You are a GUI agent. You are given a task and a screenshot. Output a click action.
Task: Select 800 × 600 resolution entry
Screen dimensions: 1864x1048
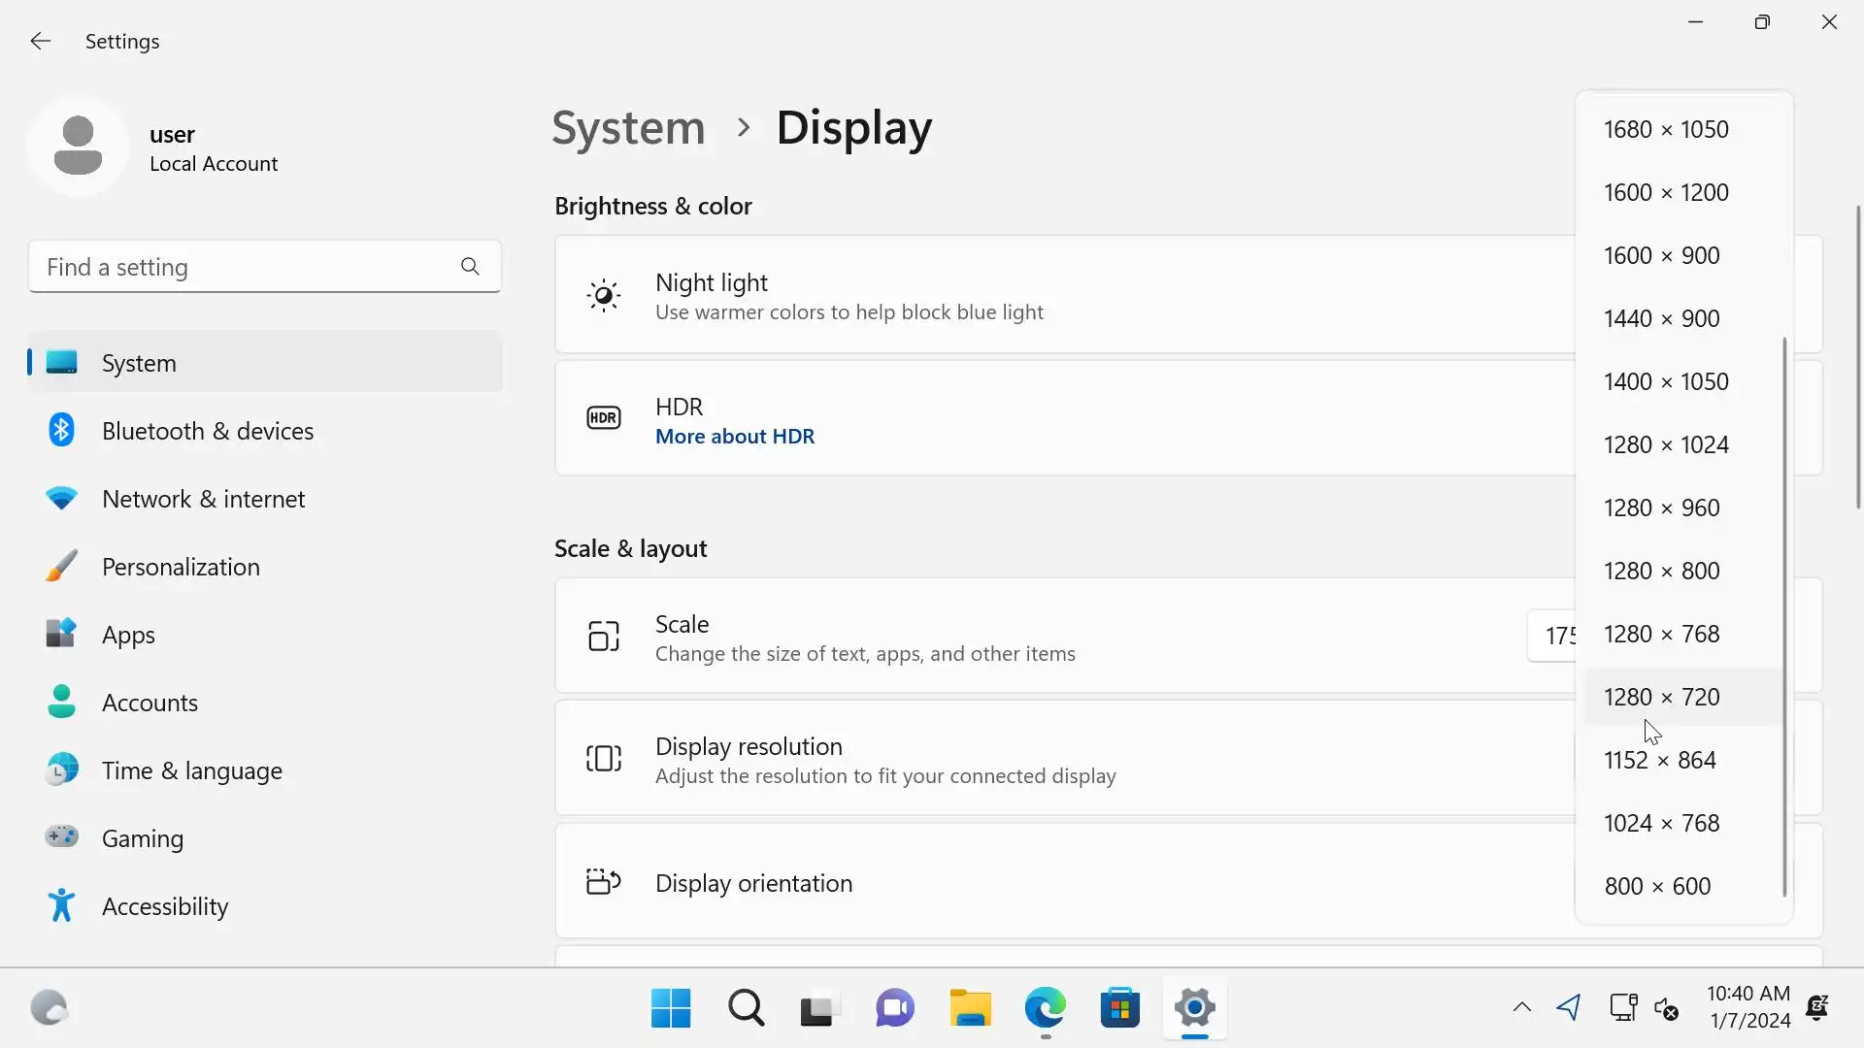pos(1657,886)
